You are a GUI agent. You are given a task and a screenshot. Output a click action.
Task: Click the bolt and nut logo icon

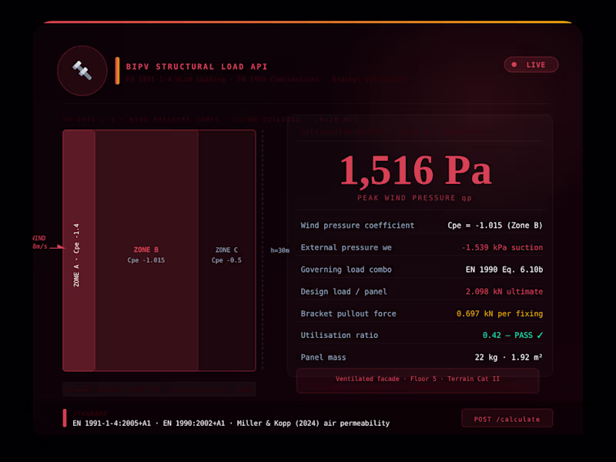click(82, 71)
